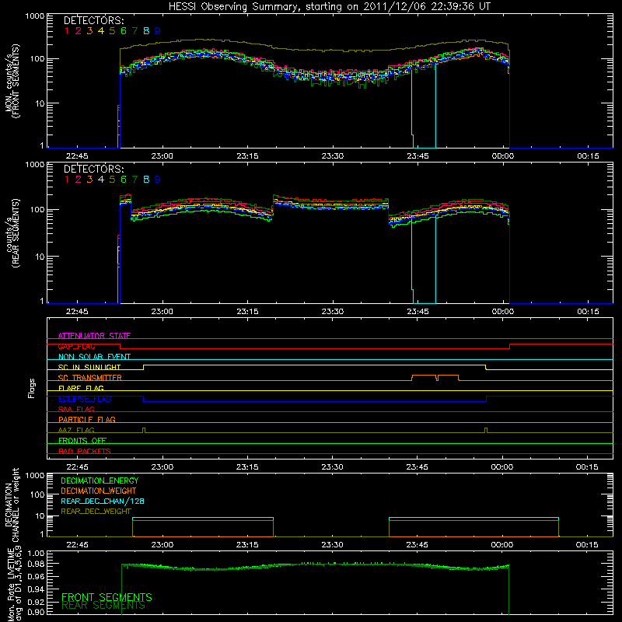Click the REAR SEGMENTS livetime legend label
622x622 pixels.
point(103,606)
